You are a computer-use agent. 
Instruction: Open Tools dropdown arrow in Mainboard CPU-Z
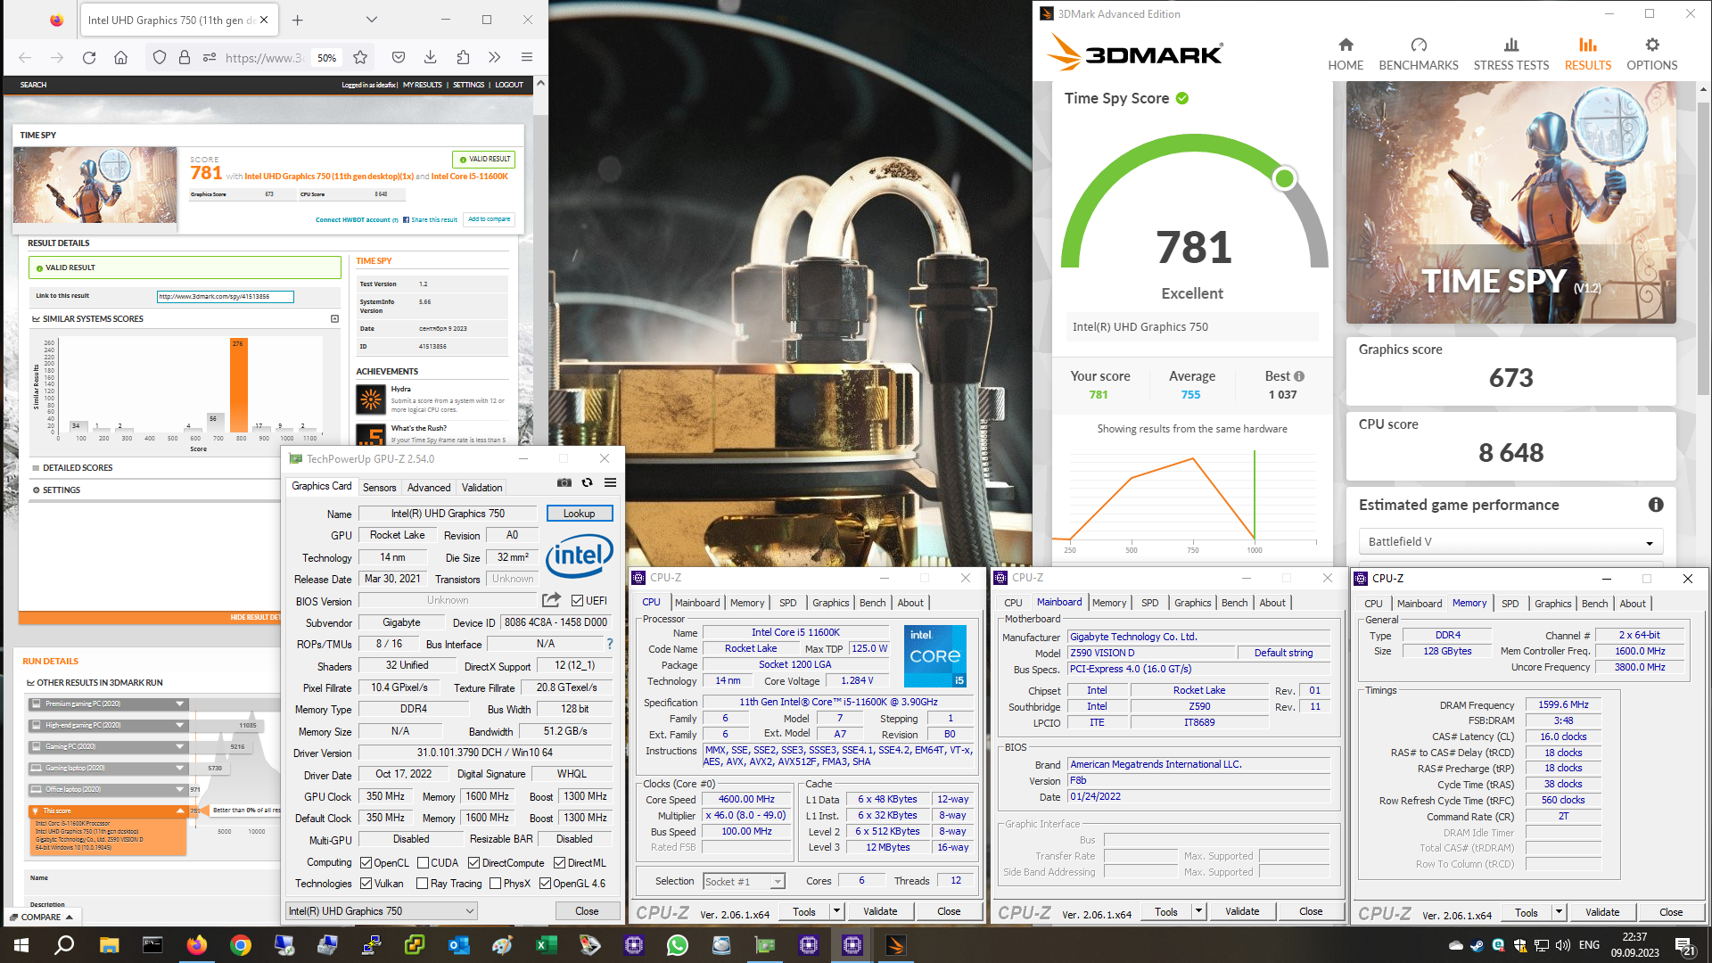point(1198,911)
